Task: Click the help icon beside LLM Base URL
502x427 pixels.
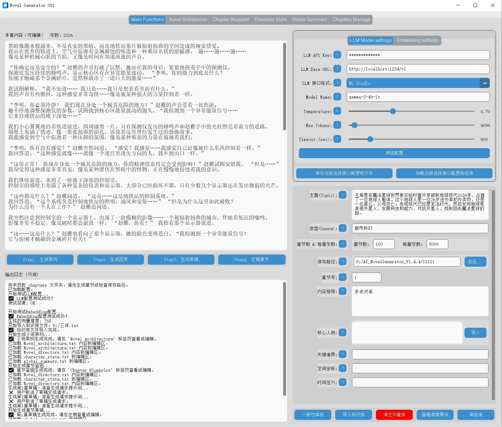Action: coord(337,69)
